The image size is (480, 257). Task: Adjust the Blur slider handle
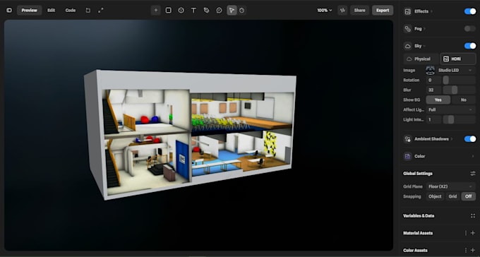[455, 90]
